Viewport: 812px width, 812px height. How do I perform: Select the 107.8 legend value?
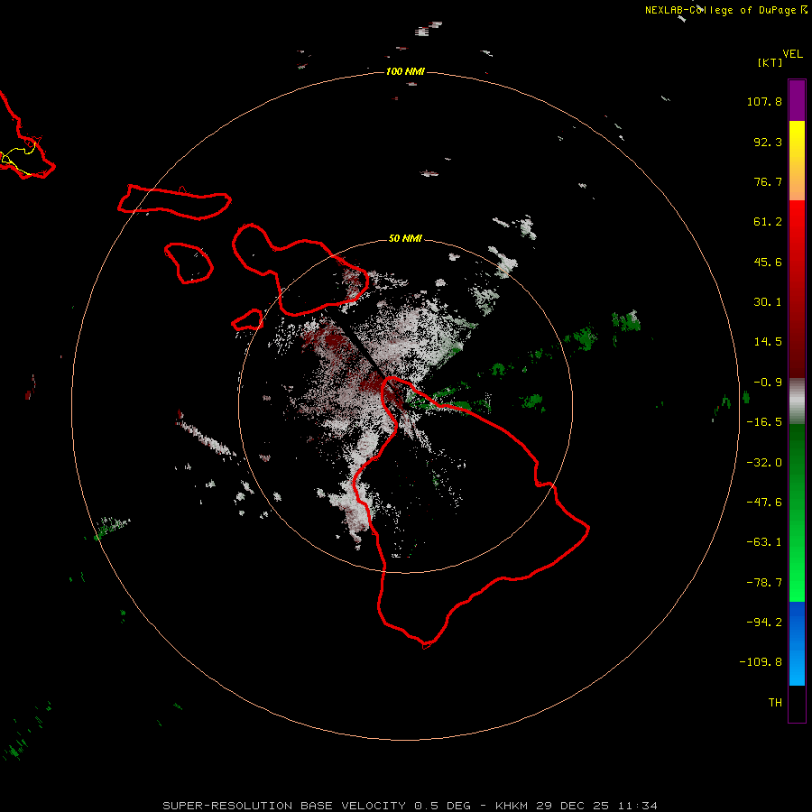coord(764,101)
